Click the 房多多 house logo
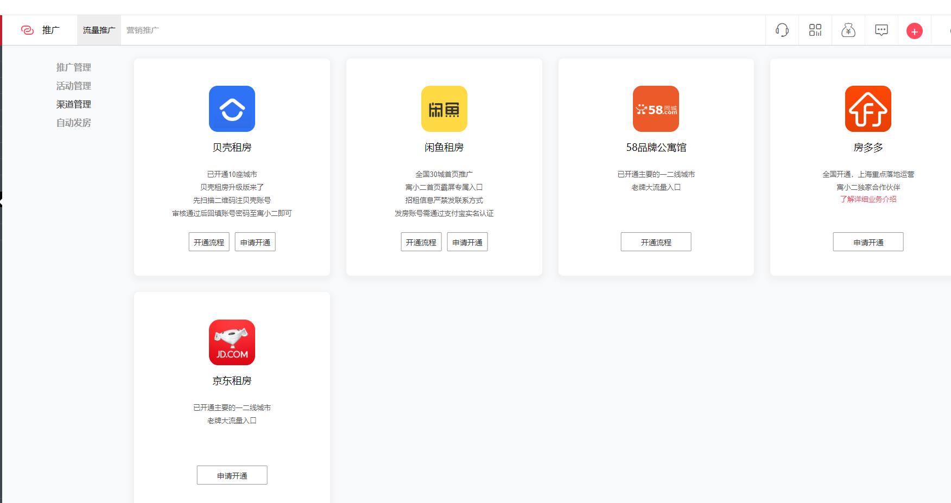951x503 pixels. tap(868, 109)
